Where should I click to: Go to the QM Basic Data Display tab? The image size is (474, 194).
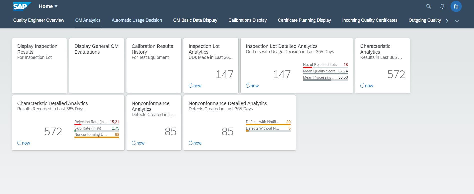(195, 20)
